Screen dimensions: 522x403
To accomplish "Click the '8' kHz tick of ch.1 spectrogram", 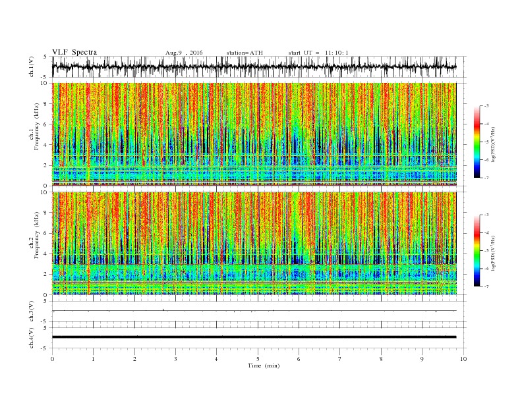I will point(46,104).
